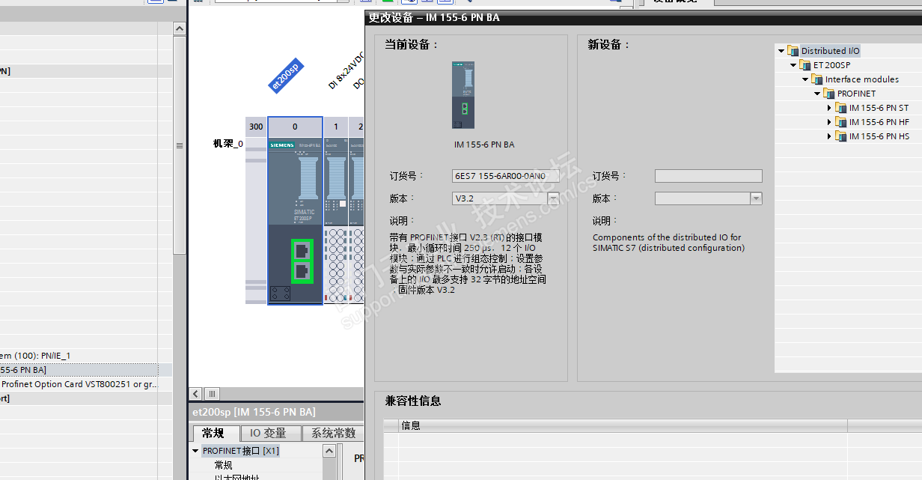Select PROFINET接口 [X1] tree label

tap(241, 451)
